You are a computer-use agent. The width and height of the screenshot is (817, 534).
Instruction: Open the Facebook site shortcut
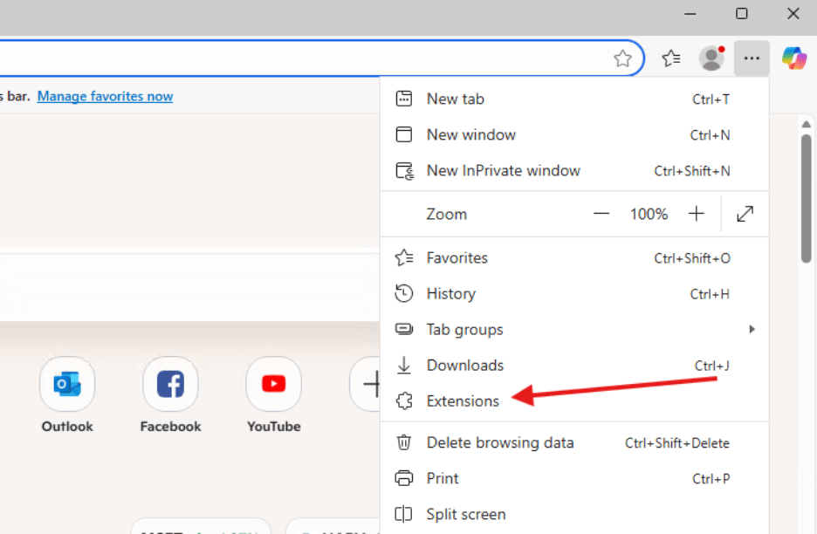[x=170, y=384]
